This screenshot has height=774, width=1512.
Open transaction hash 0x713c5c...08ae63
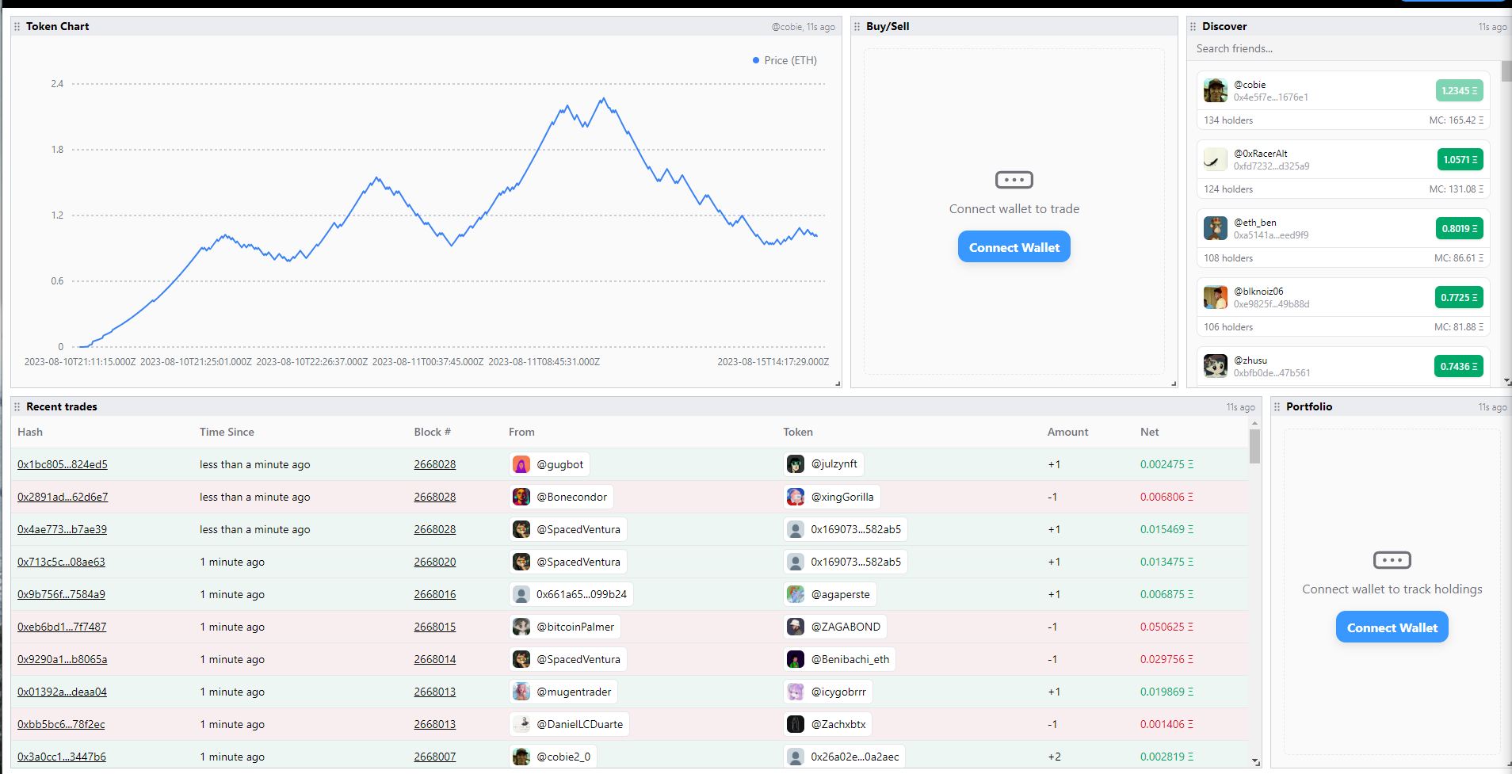[61, 562]
